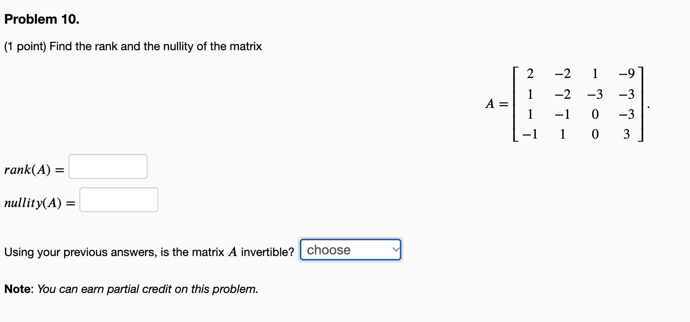The height and width of the screenshot is (322, 690).
Task: Click the 'choose' placeholder text in dropdown
Action: click(x=328, y=250)
